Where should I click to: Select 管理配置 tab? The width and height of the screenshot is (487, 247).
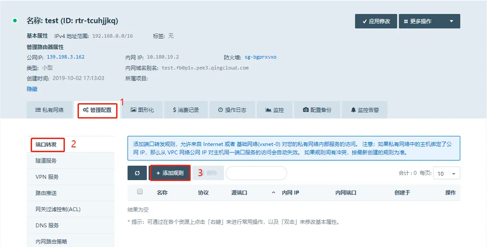coord(97,110)
